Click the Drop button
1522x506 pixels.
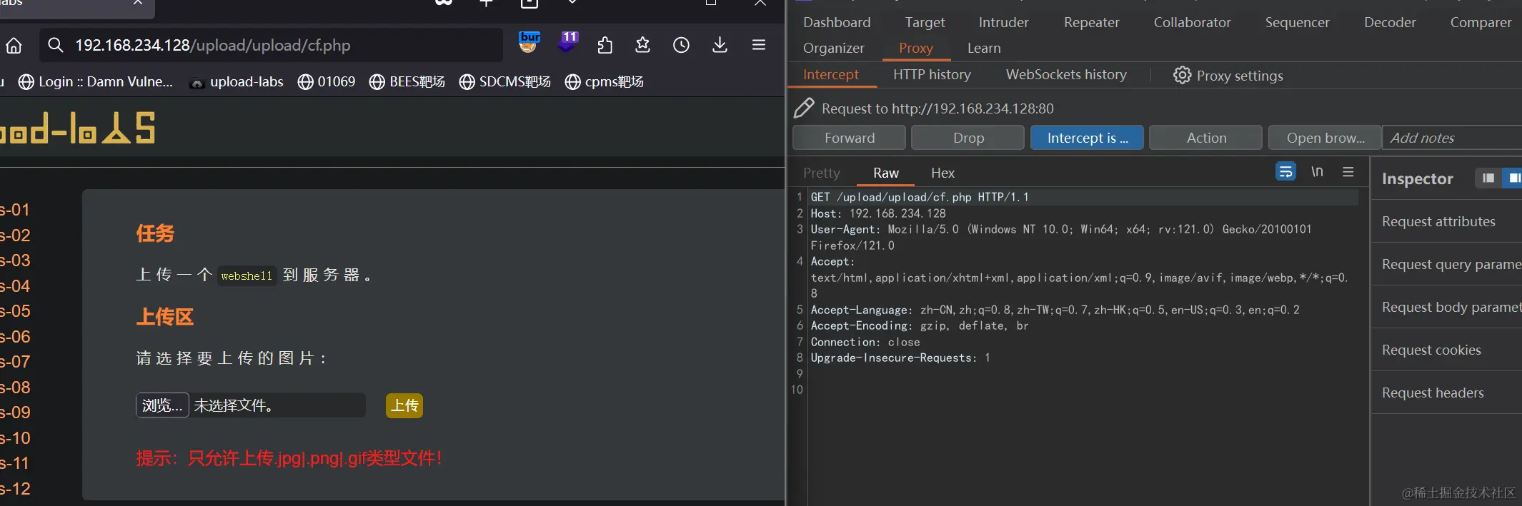tap(968, 138)
